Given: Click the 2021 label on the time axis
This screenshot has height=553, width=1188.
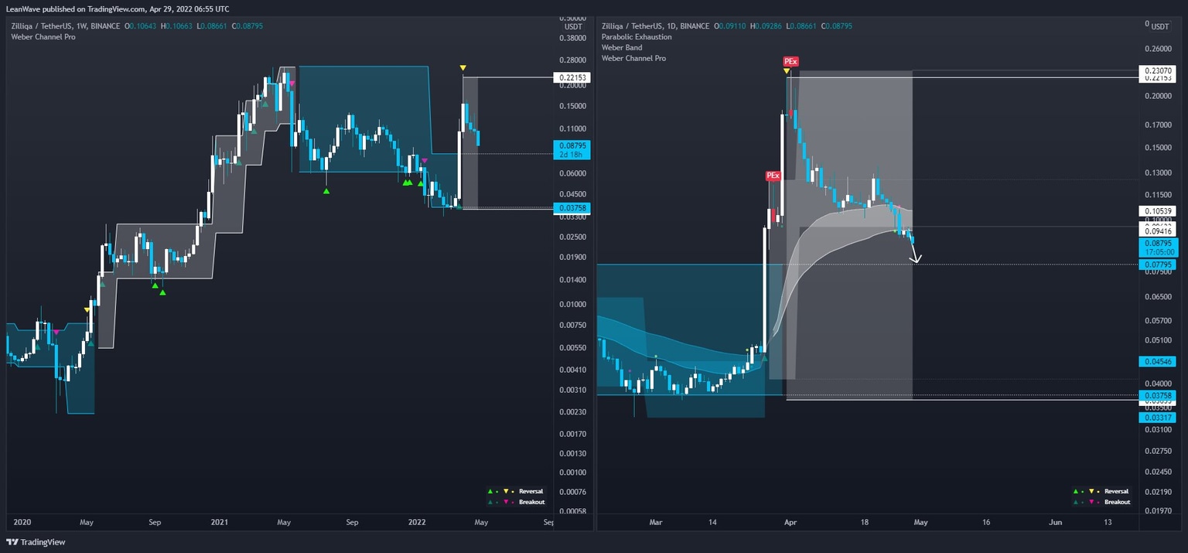Looking at the screenshot, I should pos(220,522).
